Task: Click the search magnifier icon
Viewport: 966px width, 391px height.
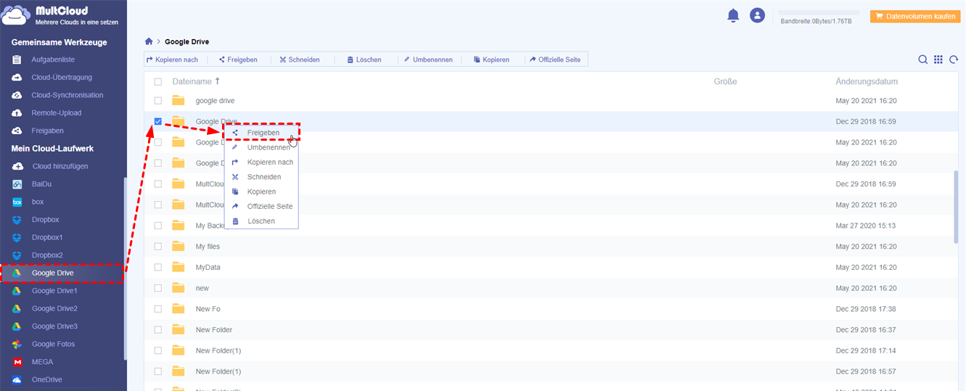Action: 922,59
